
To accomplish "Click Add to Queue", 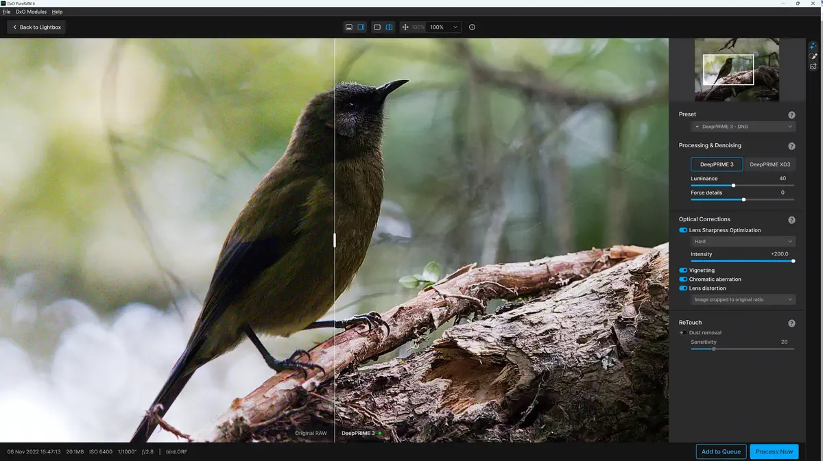I will pos(721,451).
